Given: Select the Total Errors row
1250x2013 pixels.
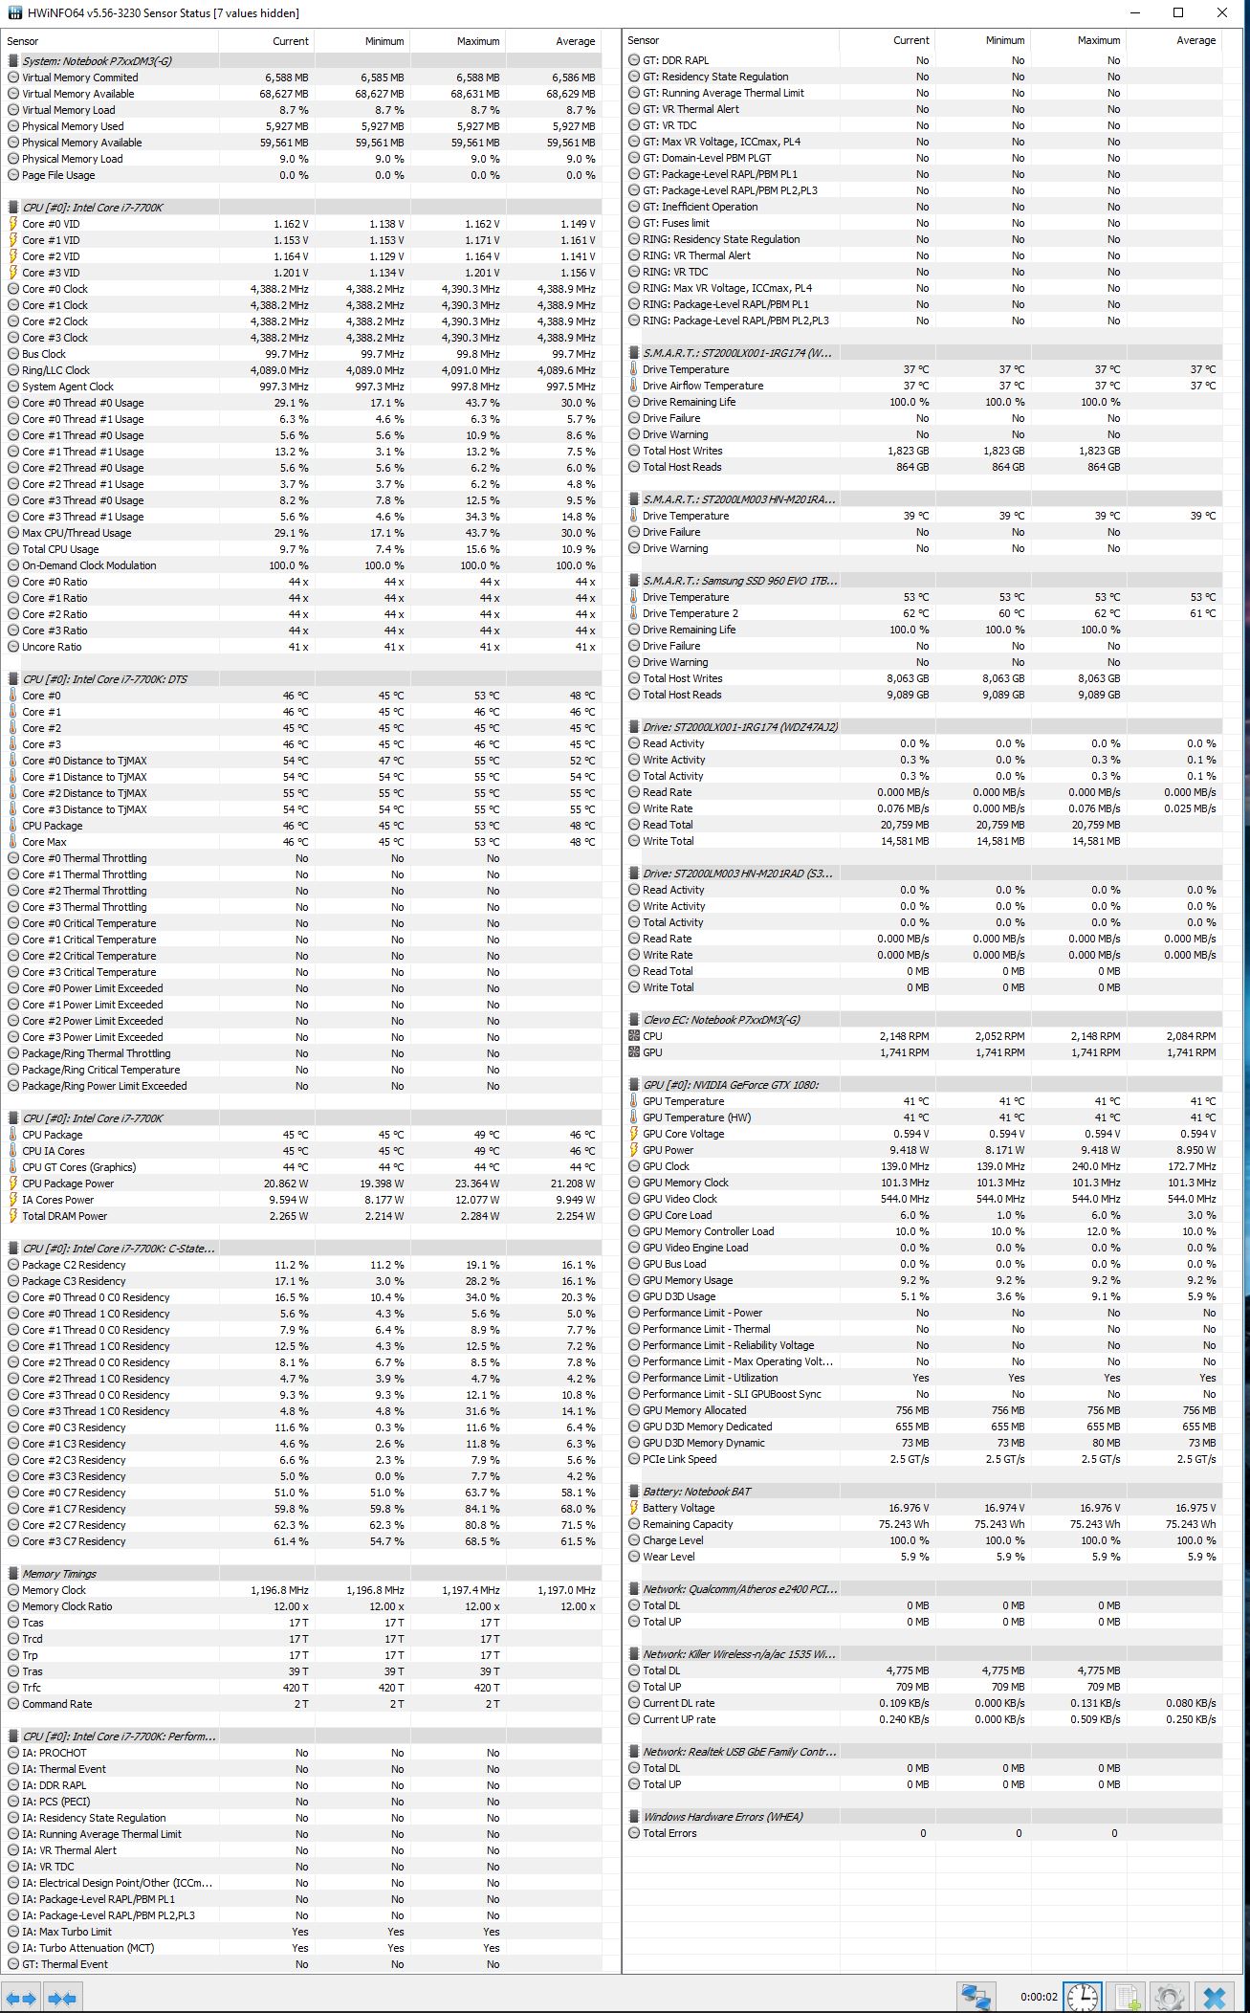Looking at the screenshot, I should coord(924,1833).
